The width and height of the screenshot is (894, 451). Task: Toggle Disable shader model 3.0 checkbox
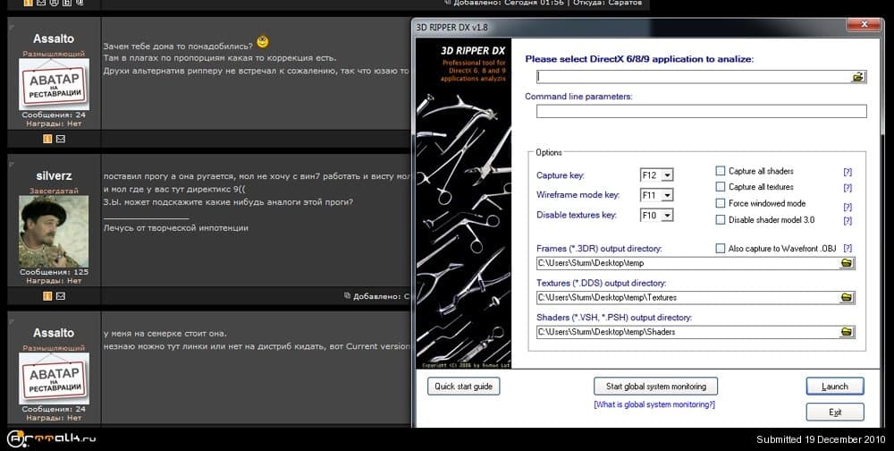click(720, 220)
